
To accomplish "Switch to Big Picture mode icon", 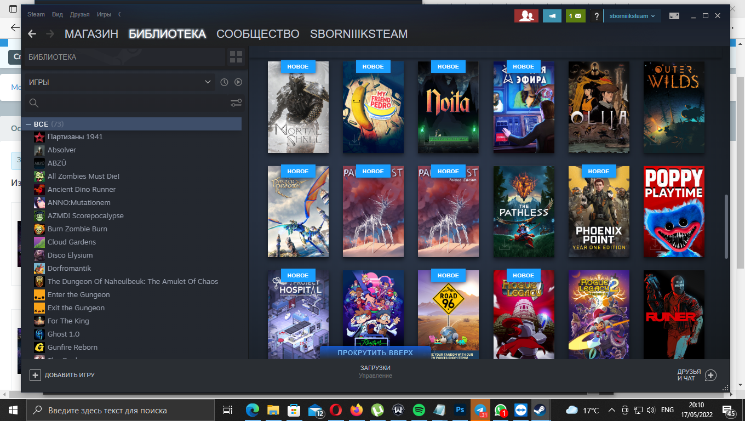I will pyautogui.click(x=674, y=16).
